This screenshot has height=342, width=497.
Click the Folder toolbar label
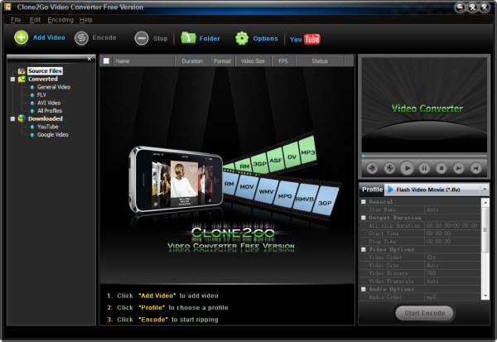tap(210, 39)
